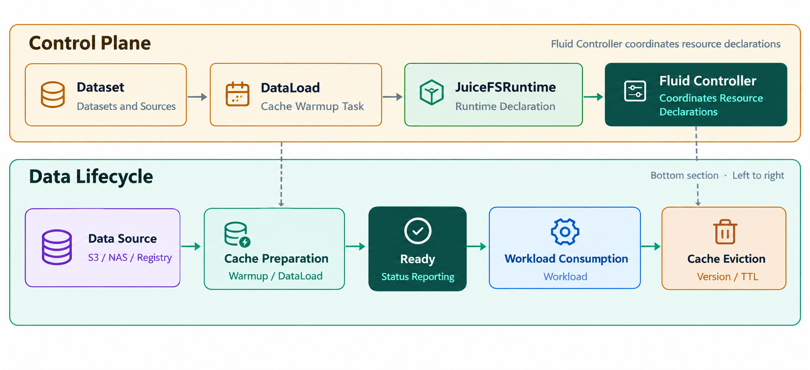This screenshot has width=810, height=370.
Task: Select the "S3 / NAS / Registry" subtitle
Action: (x=130, y=257)
